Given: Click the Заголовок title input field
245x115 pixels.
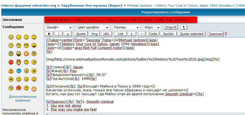Looking at the screenshot, I should click(120, 20).
